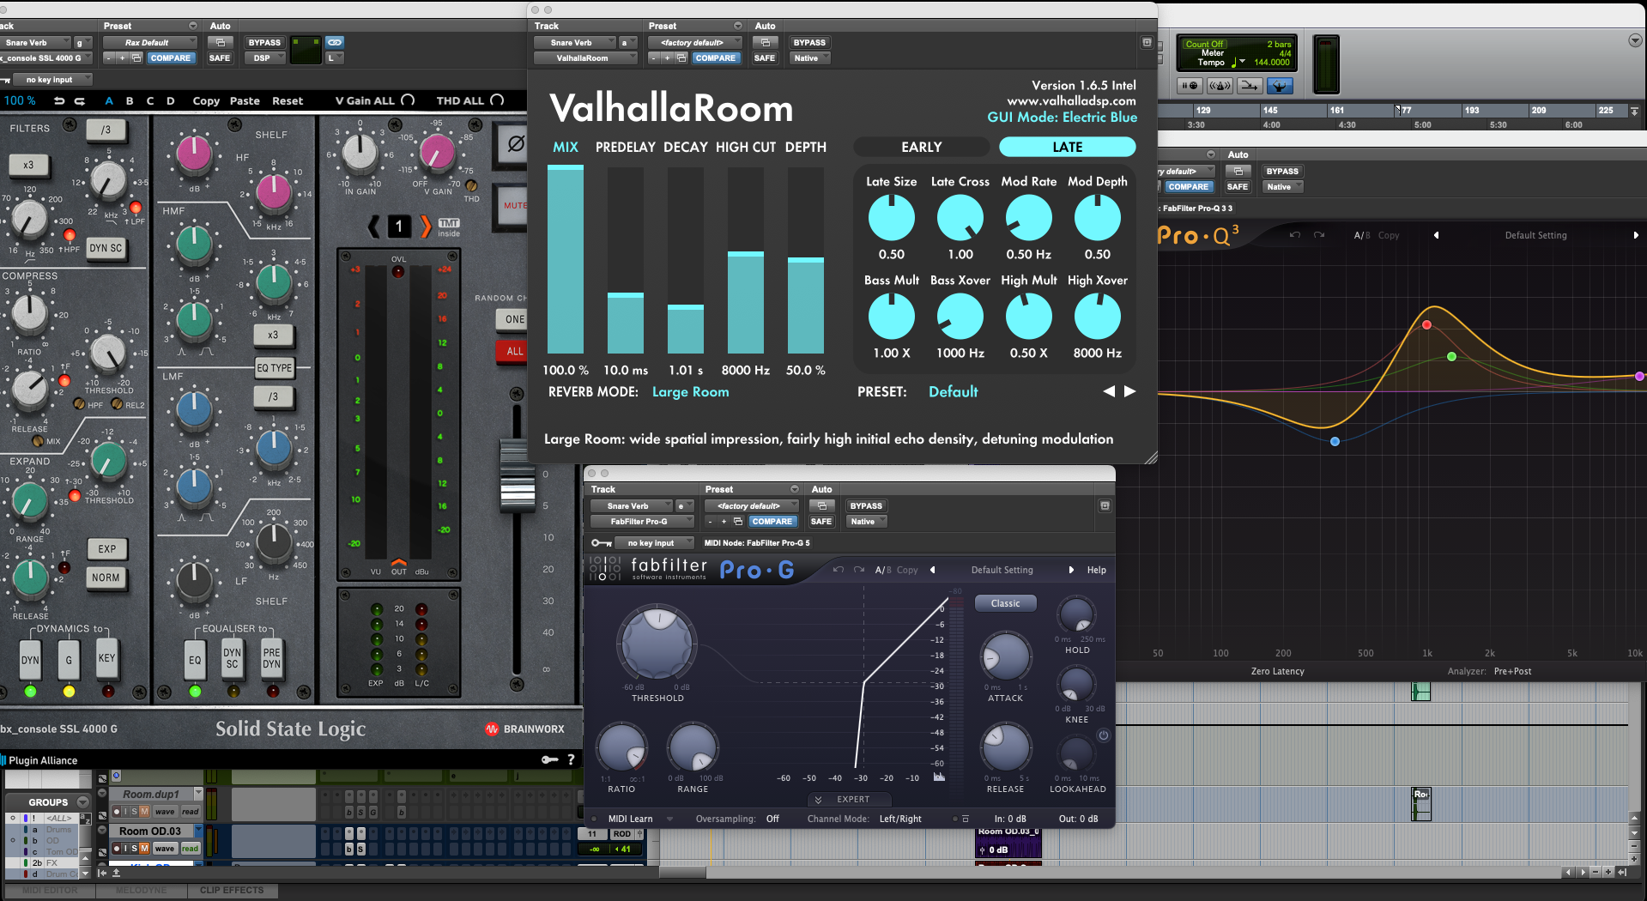
Task: Click Pro-G lookahead power icon
Action: (1104, 735)
